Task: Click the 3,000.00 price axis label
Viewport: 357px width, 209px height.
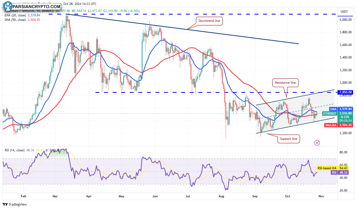Action: point(346,83)
